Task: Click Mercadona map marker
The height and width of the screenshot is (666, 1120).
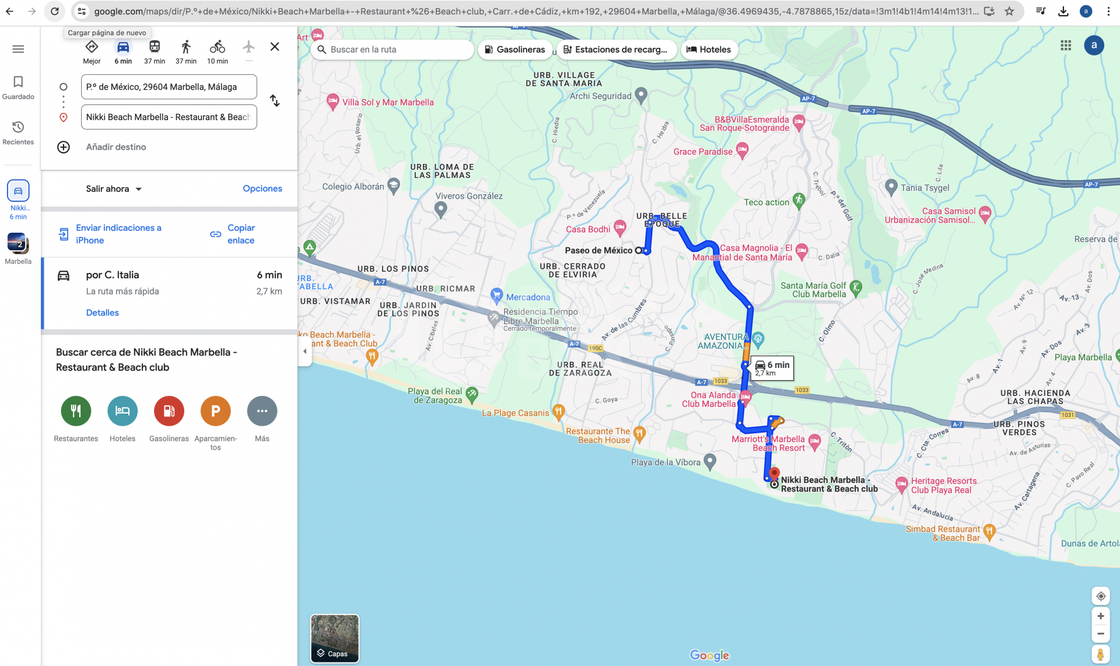Action: tap(496, 295)
